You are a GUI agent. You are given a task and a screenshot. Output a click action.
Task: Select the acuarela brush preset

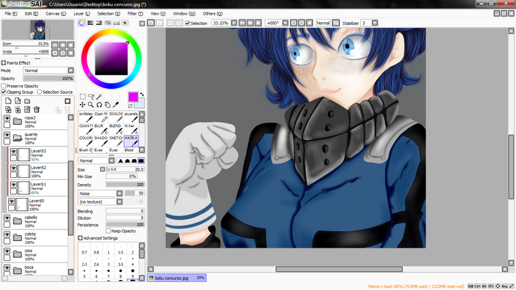(131, 117)
